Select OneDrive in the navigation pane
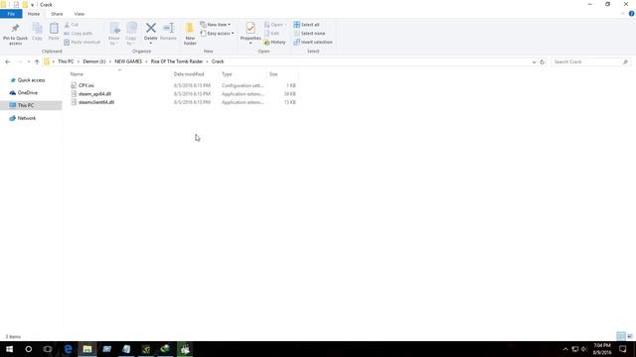This screenshot has width=636, height=357. (x=27, y=92)
